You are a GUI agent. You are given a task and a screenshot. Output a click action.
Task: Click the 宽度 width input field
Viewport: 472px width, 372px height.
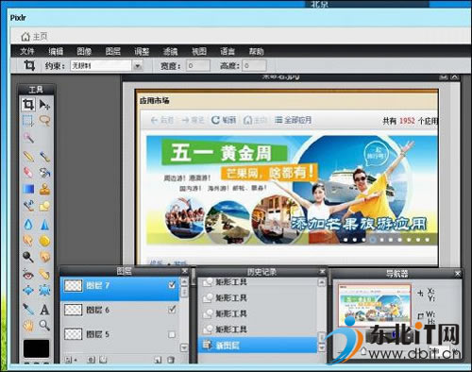click(198, 66)
